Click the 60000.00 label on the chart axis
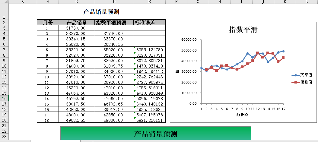This screenshot has height=142, width=318. [x=189, y=39]
